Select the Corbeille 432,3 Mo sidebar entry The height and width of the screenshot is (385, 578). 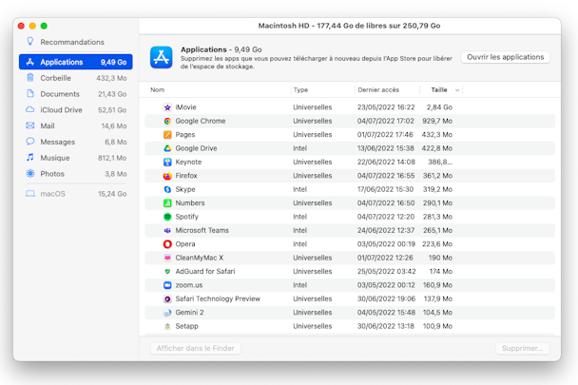coord(75,78)
